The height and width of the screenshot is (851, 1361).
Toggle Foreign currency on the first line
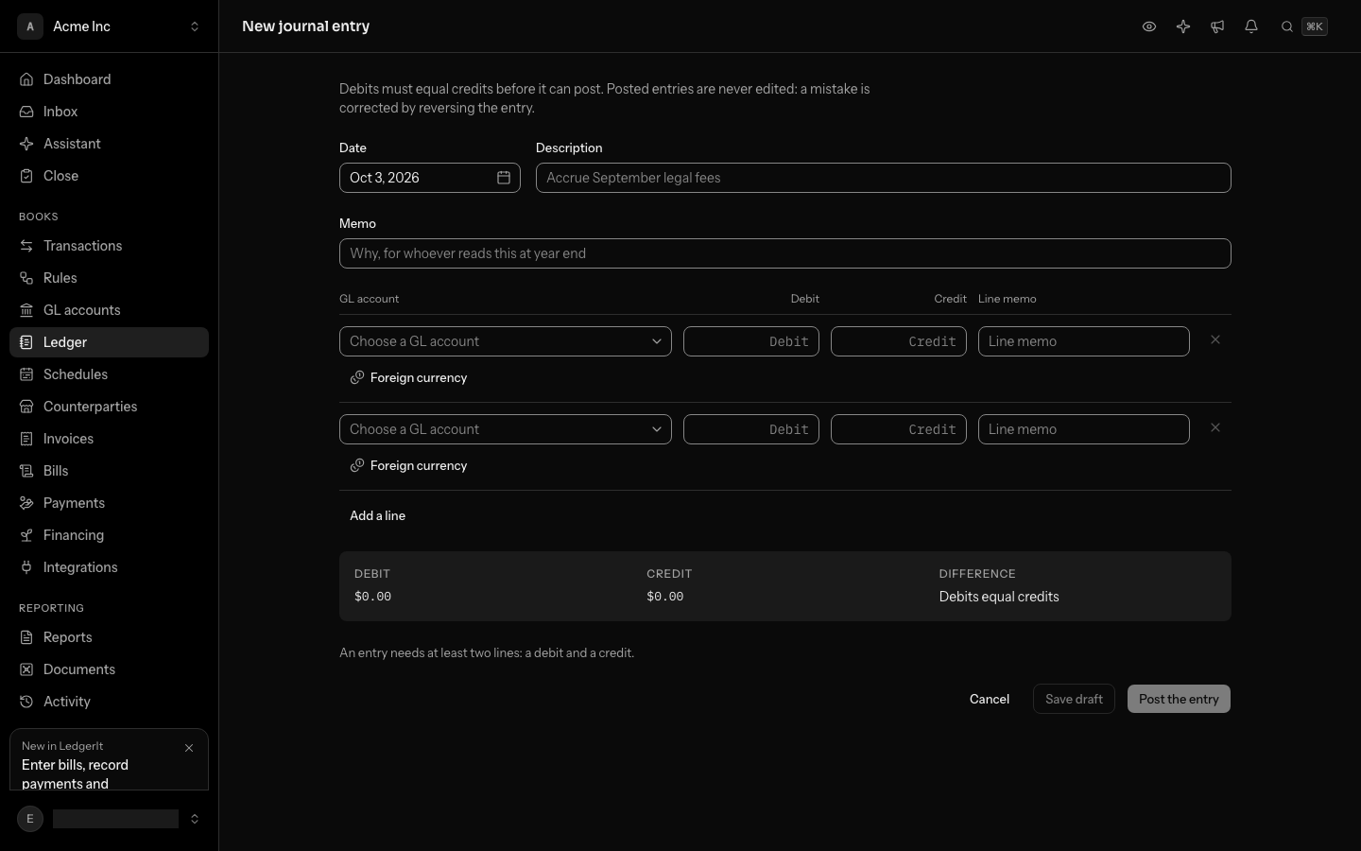[408, 377]
